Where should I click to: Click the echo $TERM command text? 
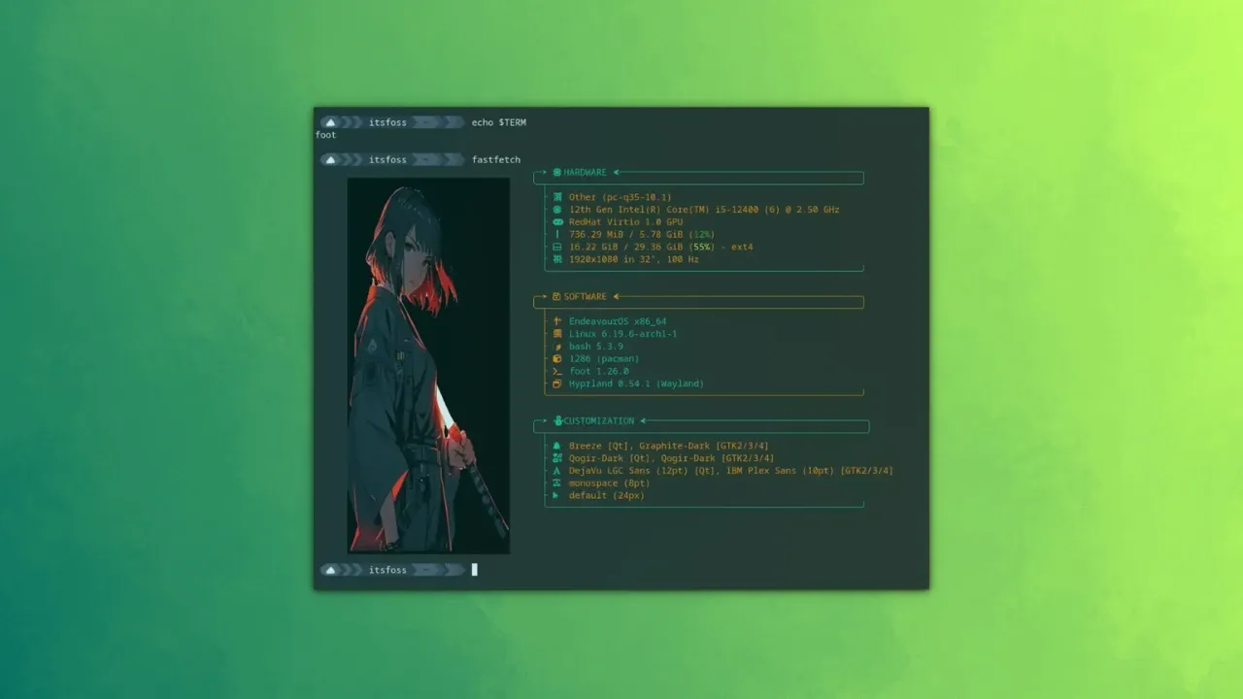tap(497, 121)
